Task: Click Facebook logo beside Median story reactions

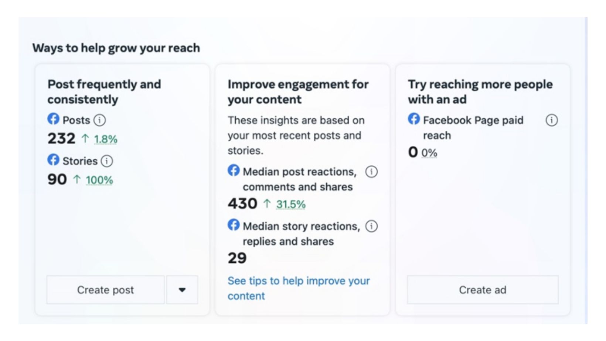Action: point(234,225)
